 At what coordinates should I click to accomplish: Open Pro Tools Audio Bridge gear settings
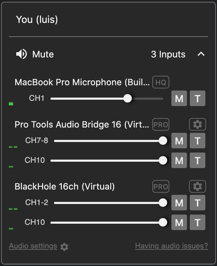pos(198,124)
